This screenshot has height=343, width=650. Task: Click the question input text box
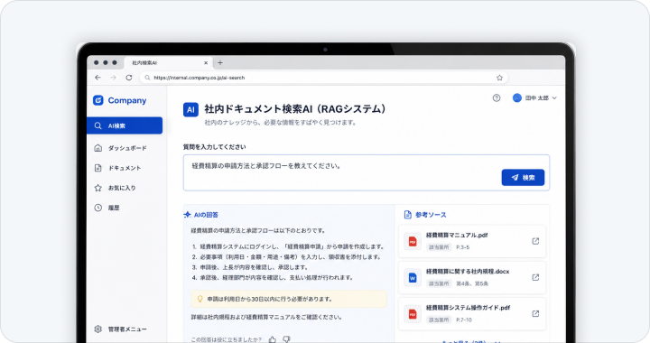click(x=367, y=172)
